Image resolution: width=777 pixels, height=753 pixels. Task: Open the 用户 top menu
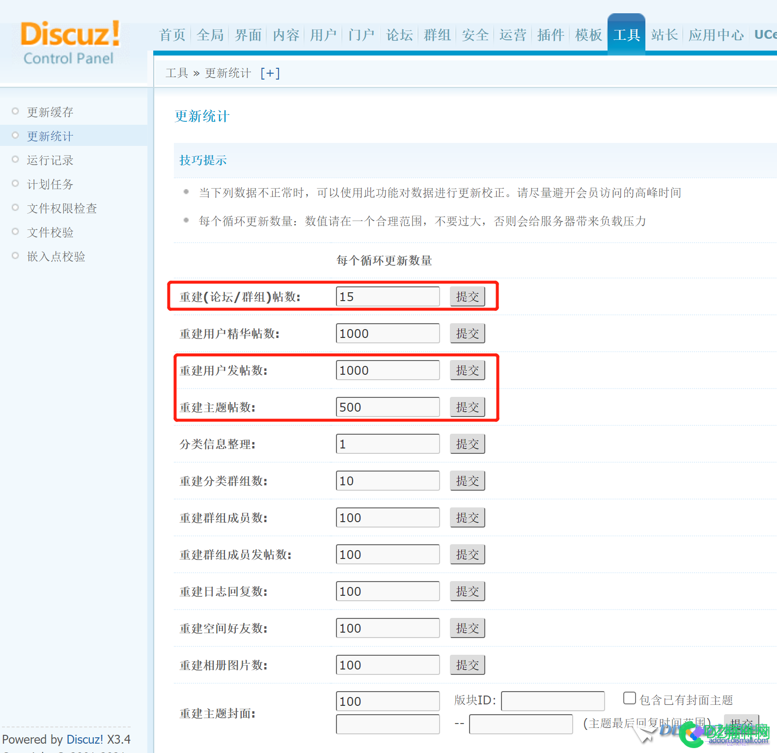(323, 35)
